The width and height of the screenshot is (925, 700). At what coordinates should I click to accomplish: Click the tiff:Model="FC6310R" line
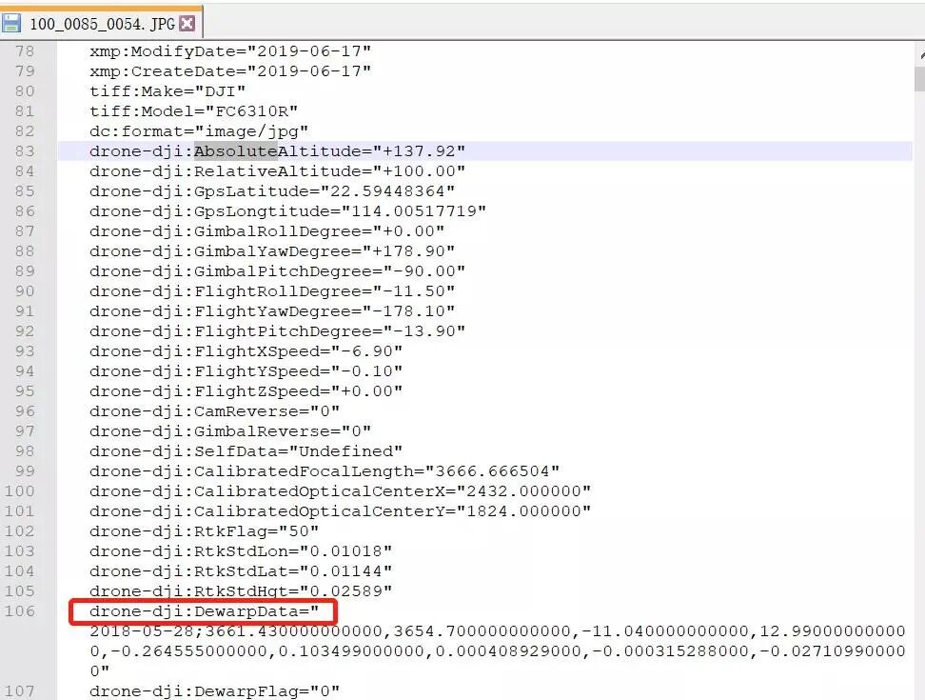193,111
